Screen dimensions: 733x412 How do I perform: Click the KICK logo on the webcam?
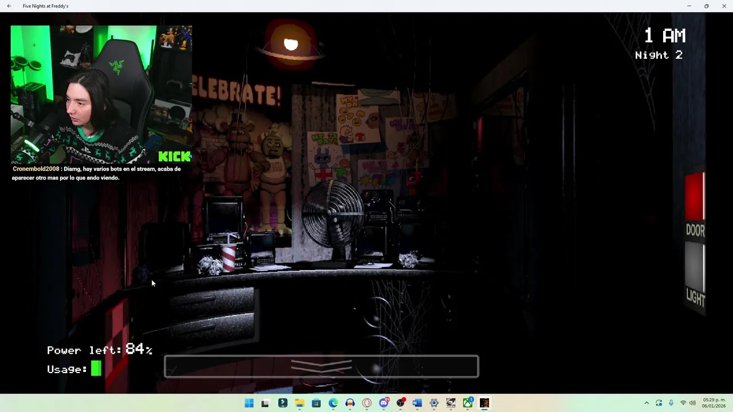174,156
